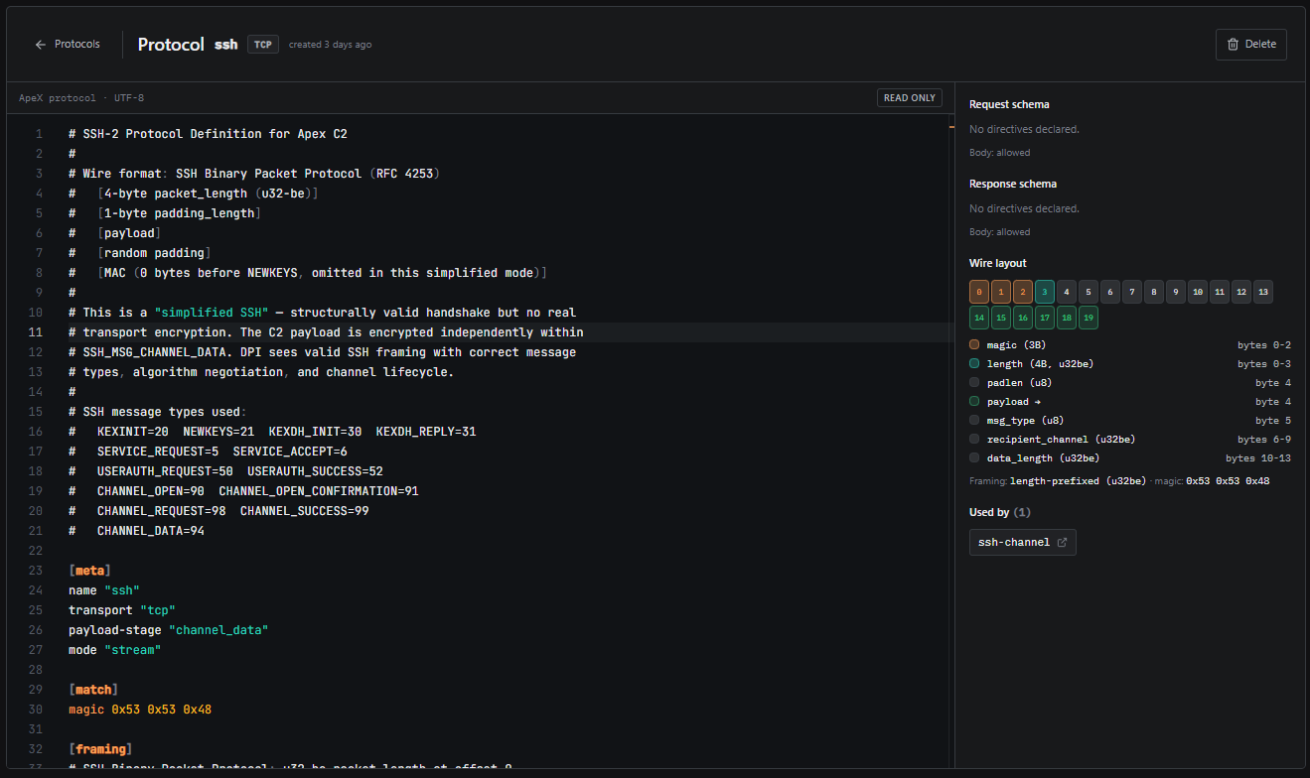The height and width of the screenshot is (778, 1310).
Task: Select byte 17 cell in wire layout
Action: click(1045, 318)
